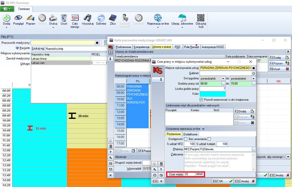
Task: Click the Zlicz calculator icon
Action: tap(113, 18)
